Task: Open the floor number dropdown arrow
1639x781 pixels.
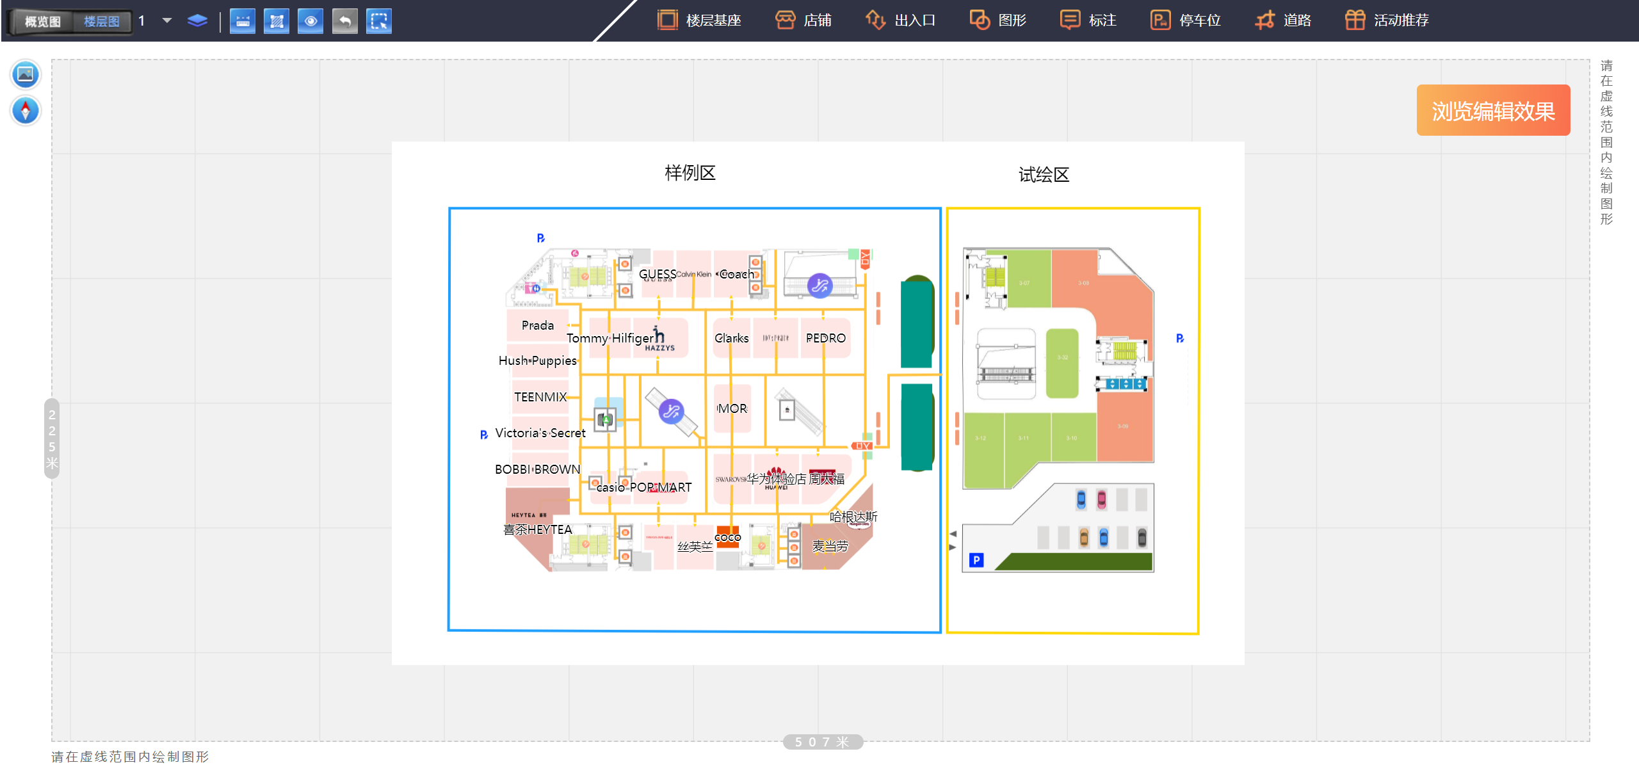Action: tap(167, 20)
